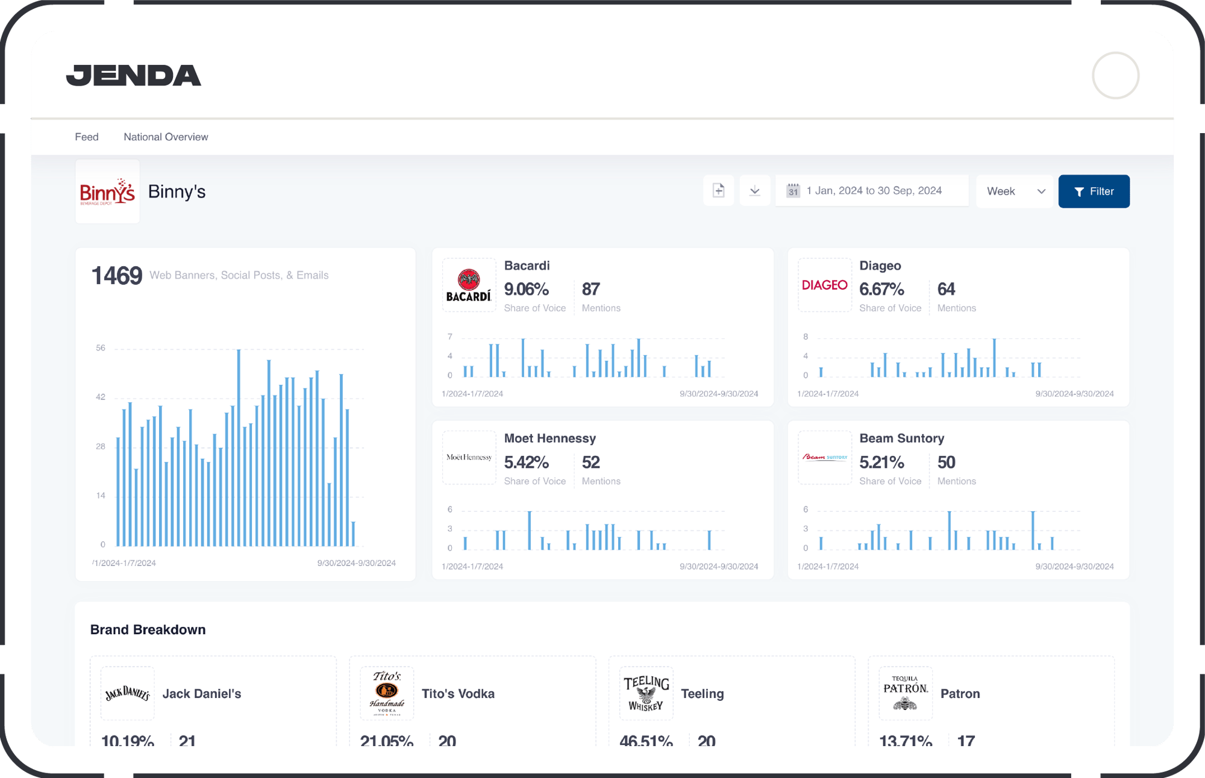1205x778 pixels.
Task: Click Moet Hennessy's 52 Mentions value
Action: (x=590, y=462)
